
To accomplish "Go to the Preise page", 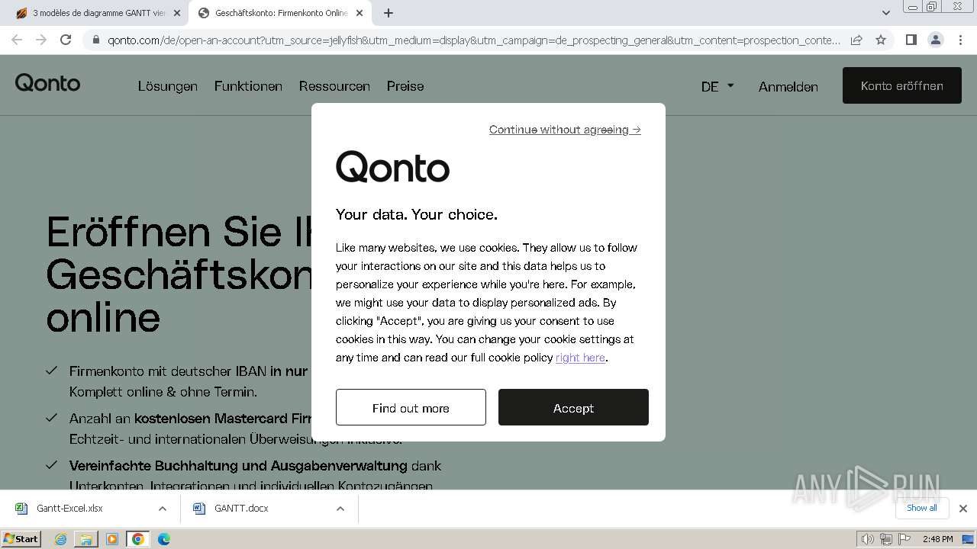I will (405, 86).
